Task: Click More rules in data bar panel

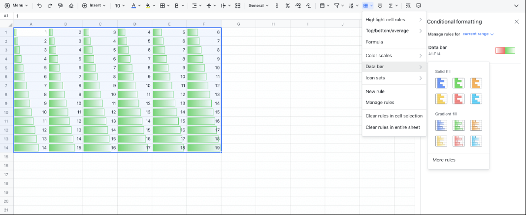Action: click(x=444, y=160)
